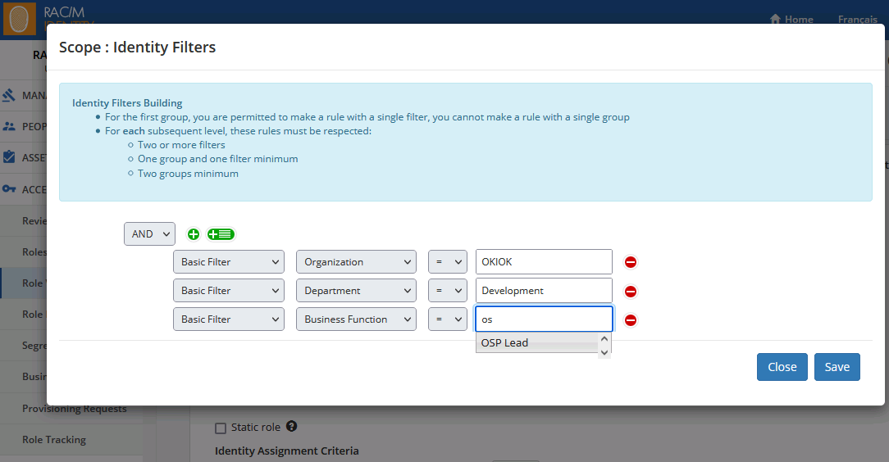Open filter type dropdown in Organization row
889x462 pixels.
(229, 262)
